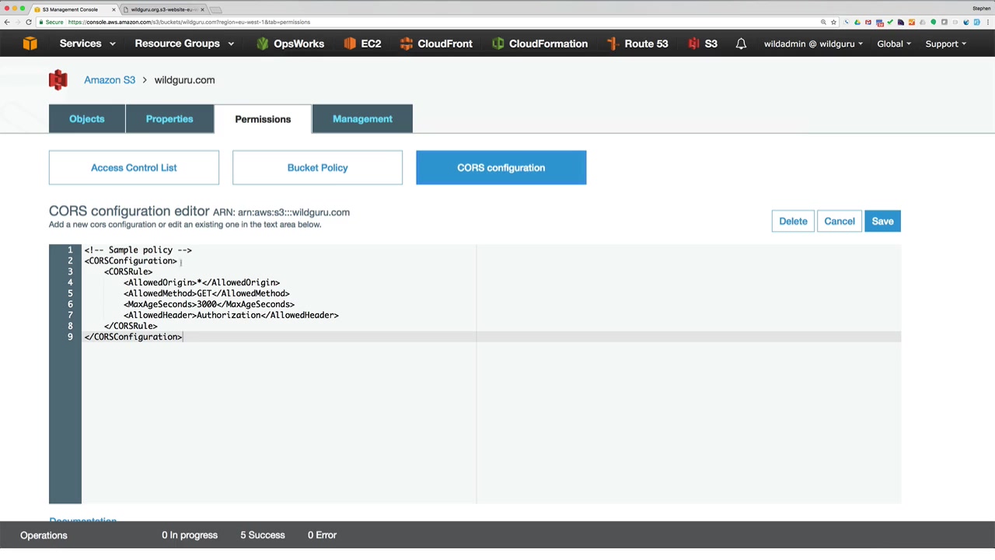Select the Permissions tab
This screenshot has height=560, width=995.
coord(263,119)
